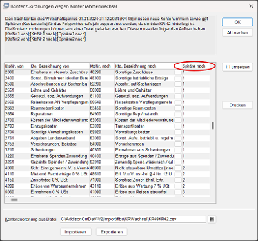Select 'Gezahlte Spenden / Zuwendung' cell
The height and width of the screenshot is (241, 258).
(59, 162)
